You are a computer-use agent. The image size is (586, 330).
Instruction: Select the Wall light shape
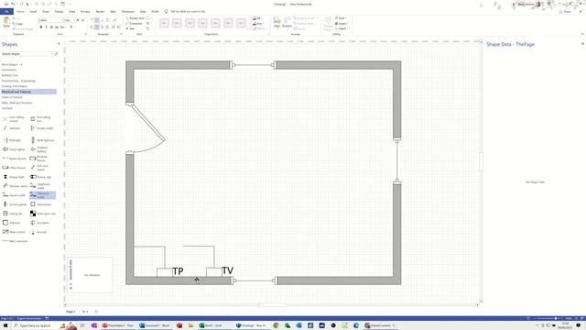12,140
